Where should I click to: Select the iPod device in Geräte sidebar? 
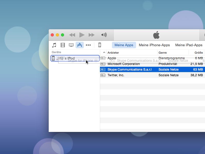tap(75, 58)
